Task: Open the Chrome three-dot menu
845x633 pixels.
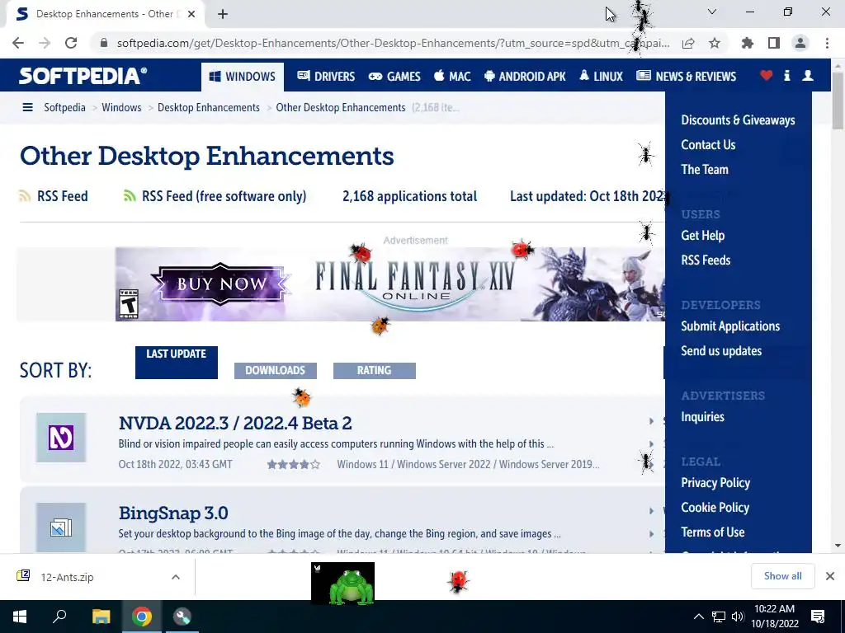Action: [x=827, y=43]
